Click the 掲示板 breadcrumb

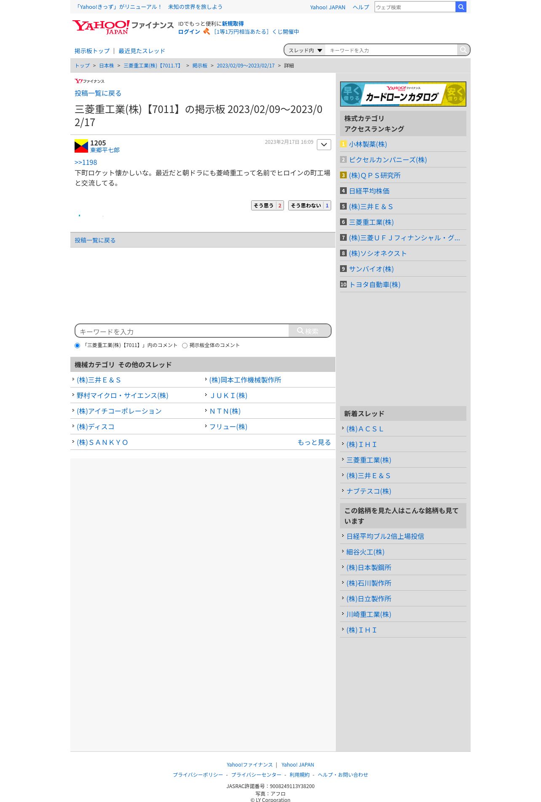tap(200, 65)
